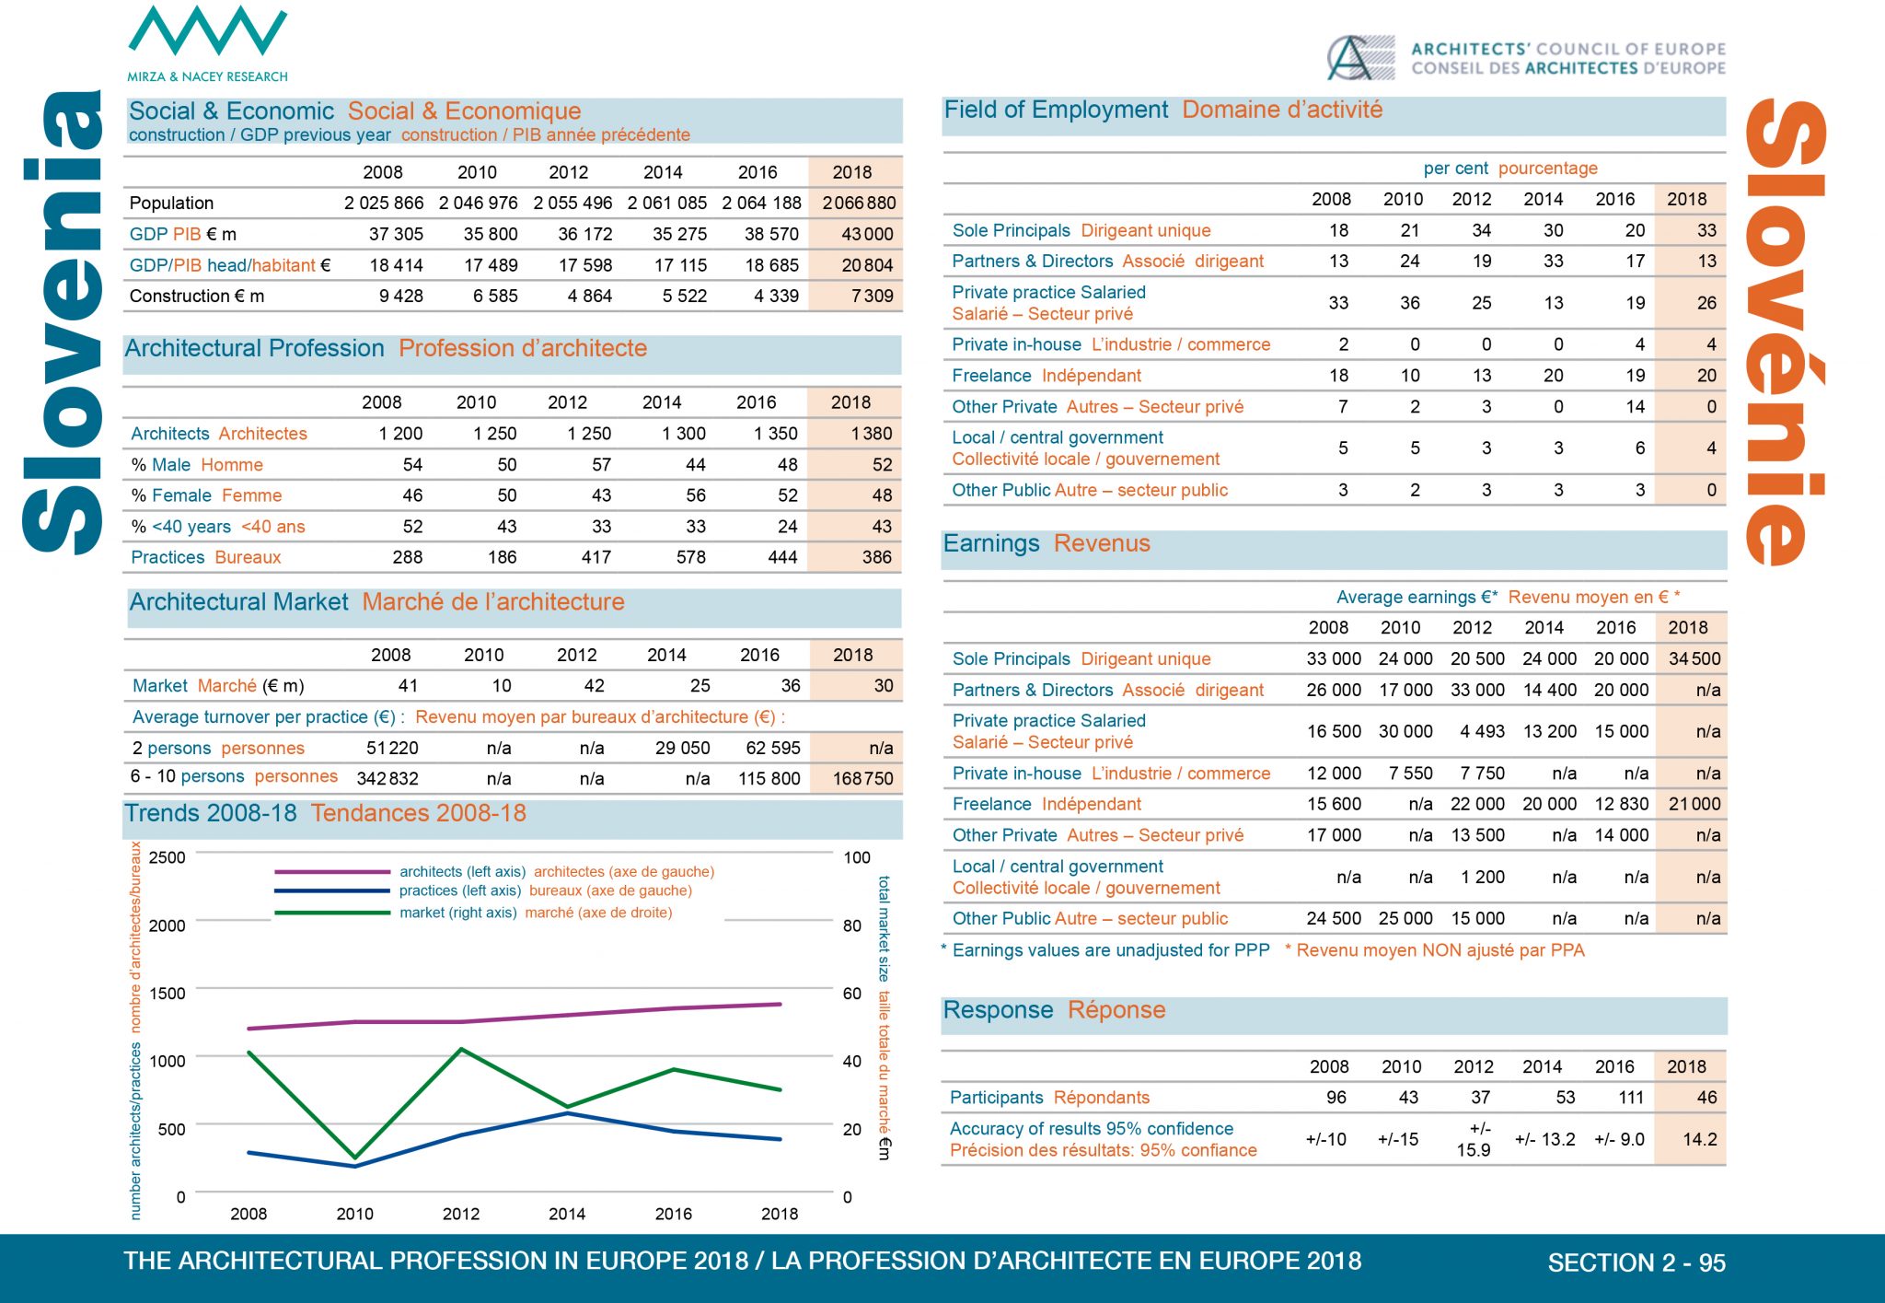Click the Market Marché (€ m) row label
Viewport: 1885px width, 1303px height.
(218, 686)
